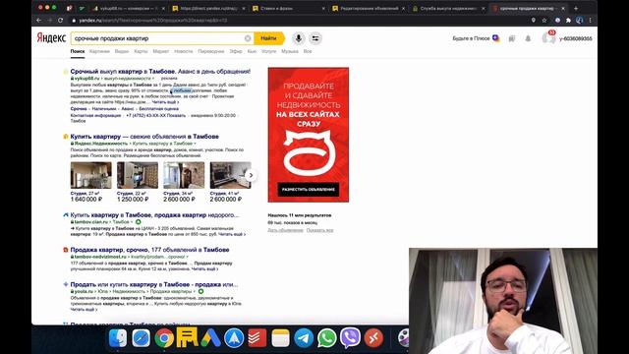Click the browser back arrow
Viewport: 629px width, 354px height.
pyautogui.click(x=38, y=20)
